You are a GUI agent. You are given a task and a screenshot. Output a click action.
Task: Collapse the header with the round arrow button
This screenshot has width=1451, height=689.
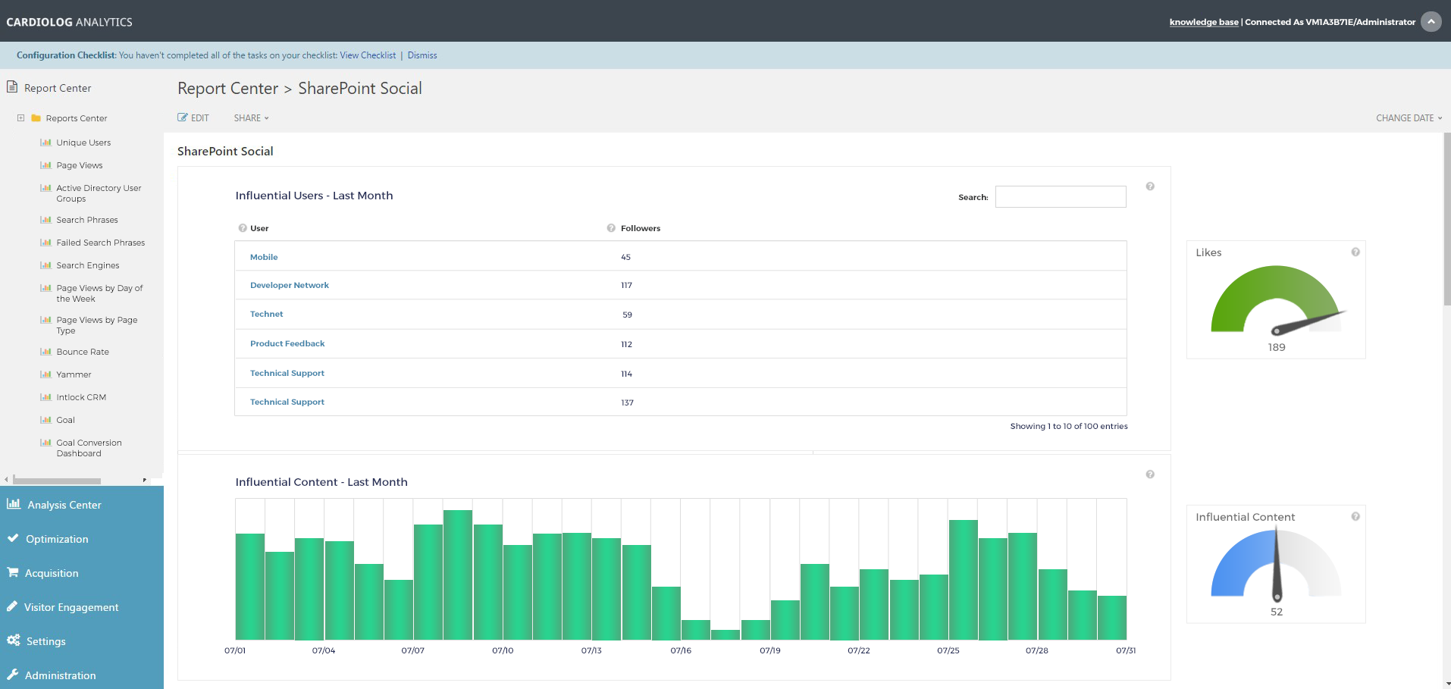1431,21
